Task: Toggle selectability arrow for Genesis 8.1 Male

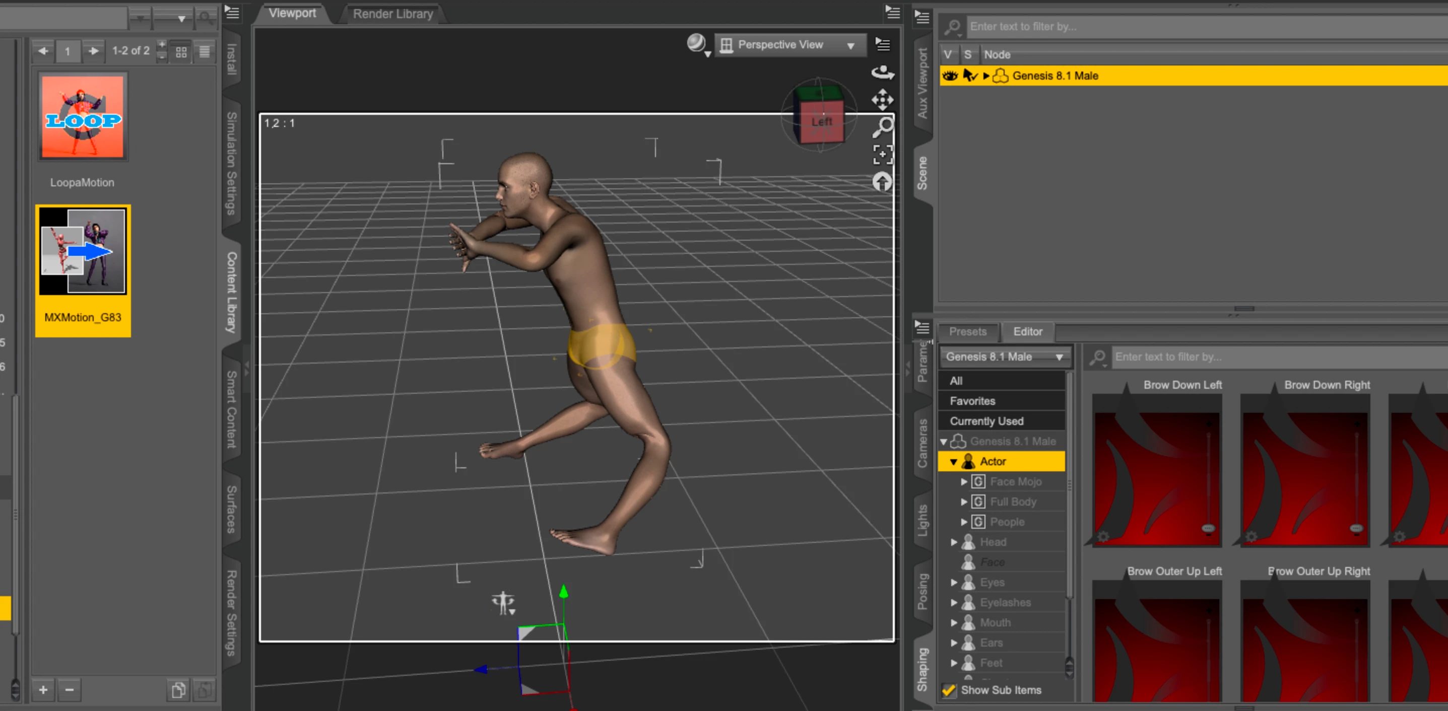Action: tap(969, 76)
